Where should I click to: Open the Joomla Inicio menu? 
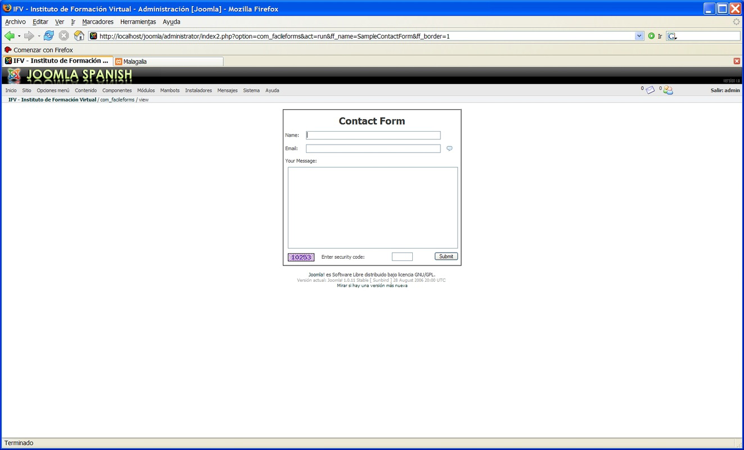click(11, 91)
